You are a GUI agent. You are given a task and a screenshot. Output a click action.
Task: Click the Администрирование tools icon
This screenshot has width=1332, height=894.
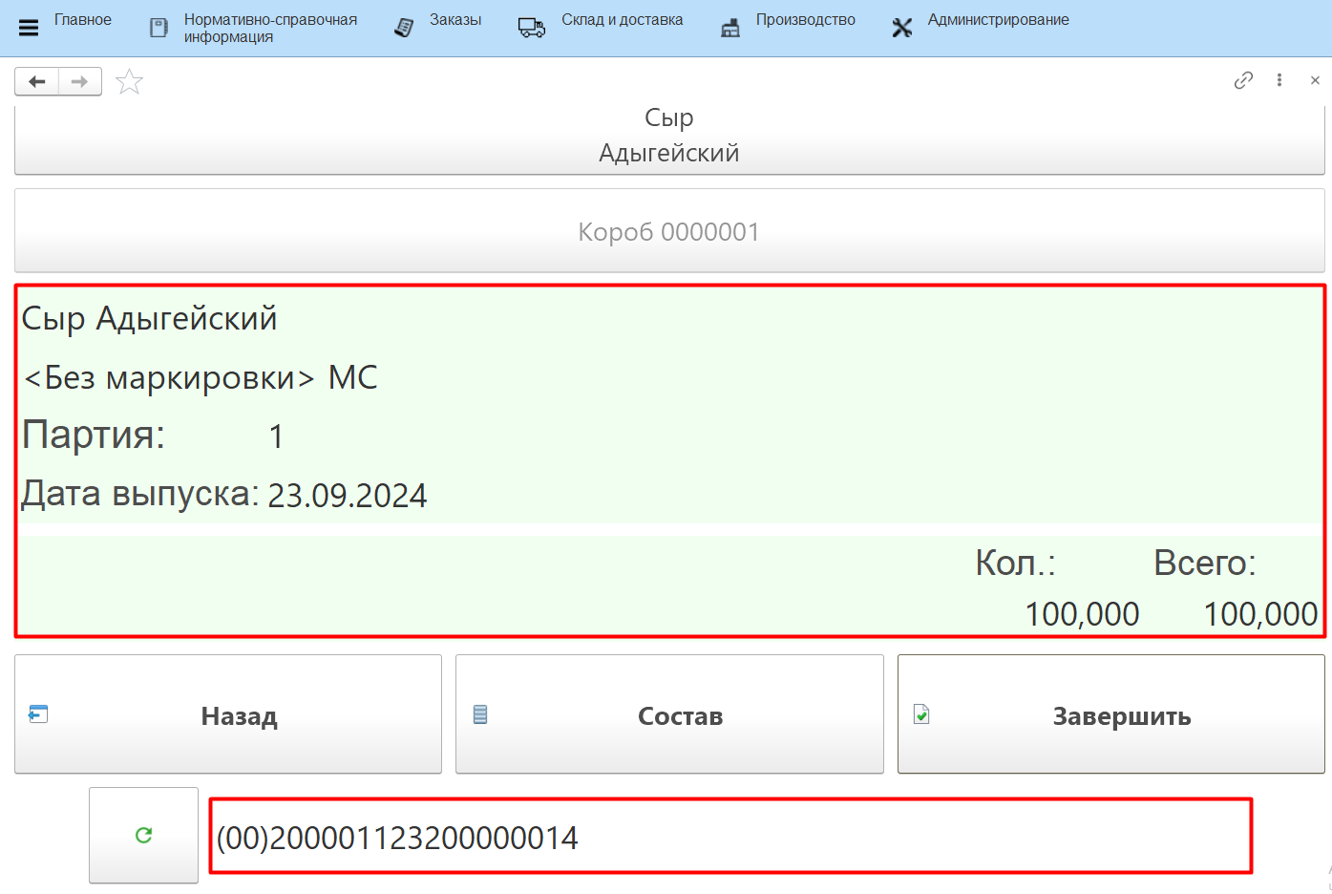click(902, 28)
